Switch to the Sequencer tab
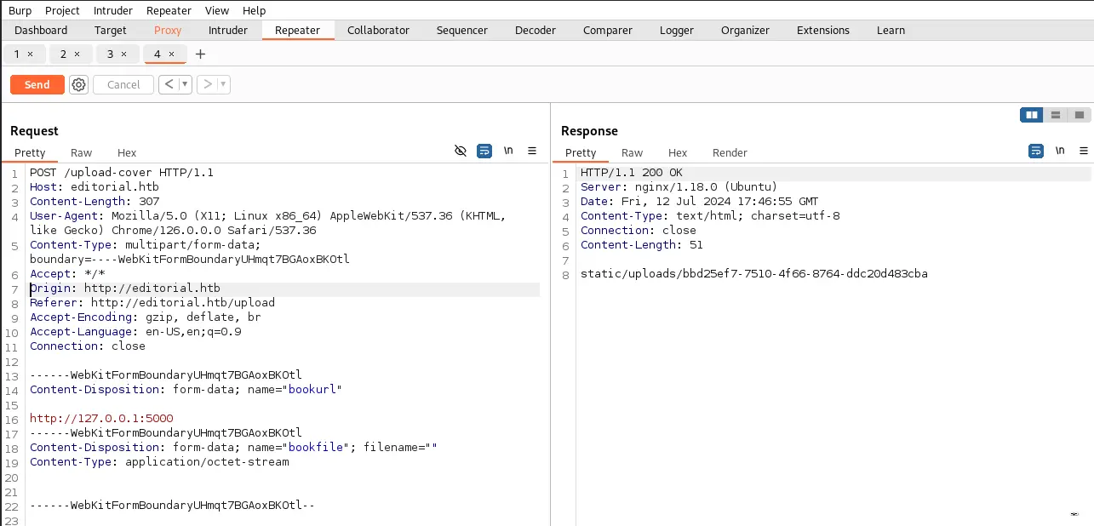Viewport: 1094px width, 526px height. coord(462,30)
